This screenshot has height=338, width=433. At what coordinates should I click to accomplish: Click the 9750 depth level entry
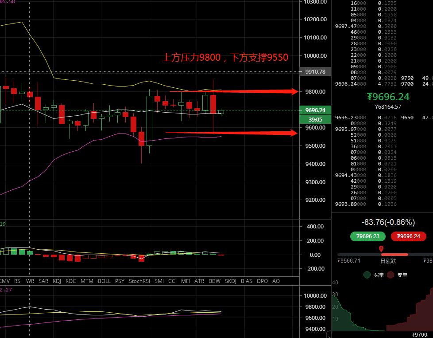point(407,78)
